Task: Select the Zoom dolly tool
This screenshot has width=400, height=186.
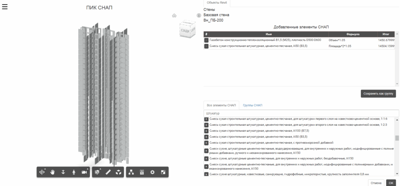Action: (x=63, y=172)
